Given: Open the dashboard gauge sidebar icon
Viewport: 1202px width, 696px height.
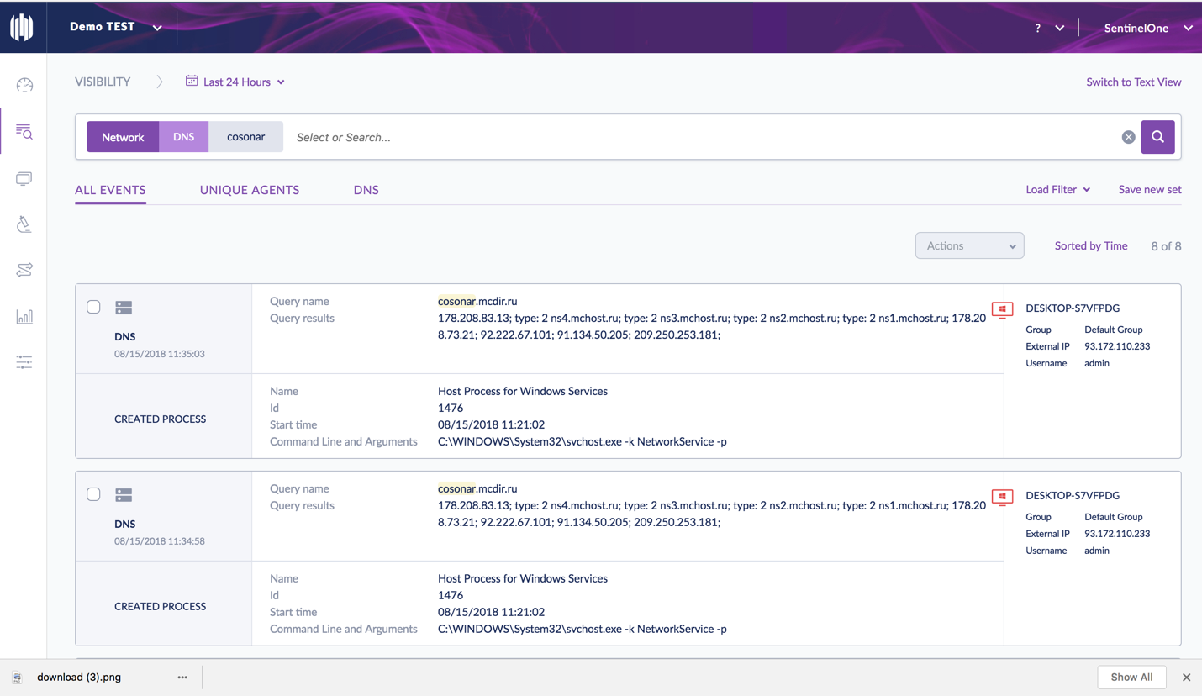Looking at the screenshot, I should (24, 85).
